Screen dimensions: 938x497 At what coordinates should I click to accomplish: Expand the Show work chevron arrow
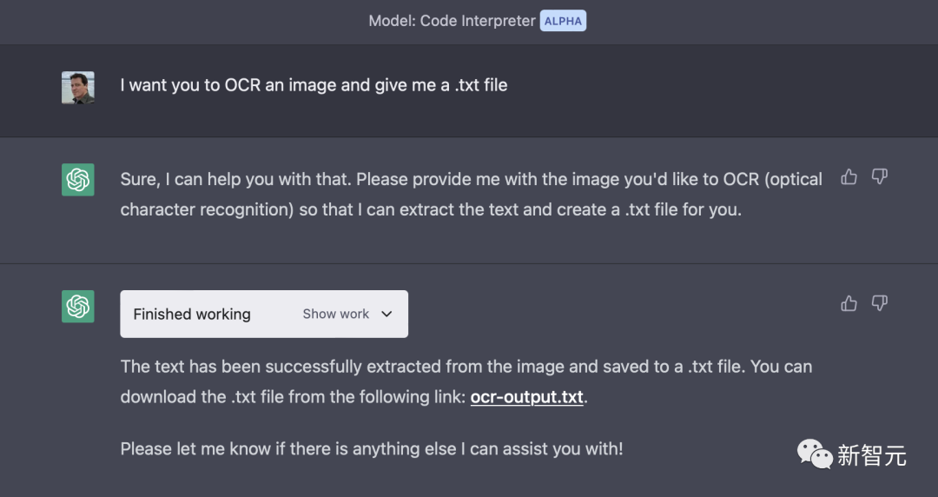386,315
